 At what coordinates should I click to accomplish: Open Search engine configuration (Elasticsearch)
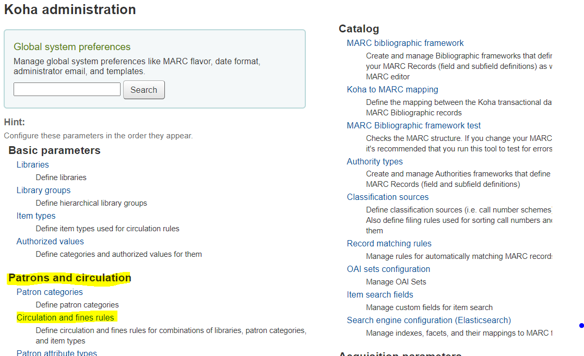(x=428, y=321)
